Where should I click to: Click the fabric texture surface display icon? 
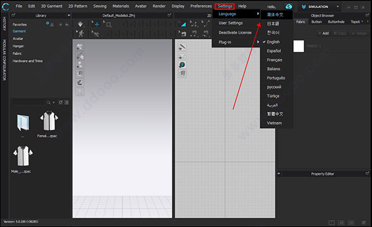80,74
